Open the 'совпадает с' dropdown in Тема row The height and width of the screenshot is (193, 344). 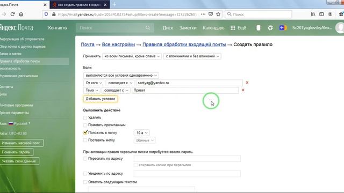(116, 91)
